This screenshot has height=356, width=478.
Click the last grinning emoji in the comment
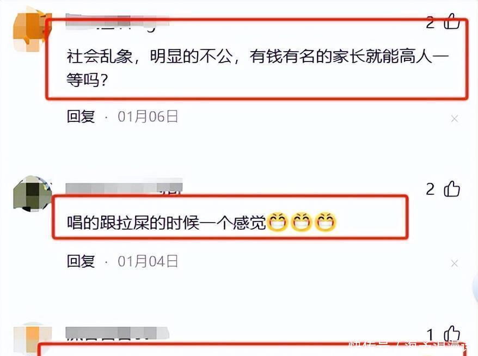(x=325, y=222)
